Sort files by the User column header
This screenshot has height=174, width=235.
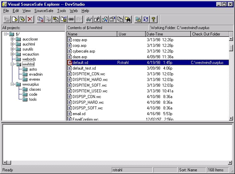(x=131, y=34)
